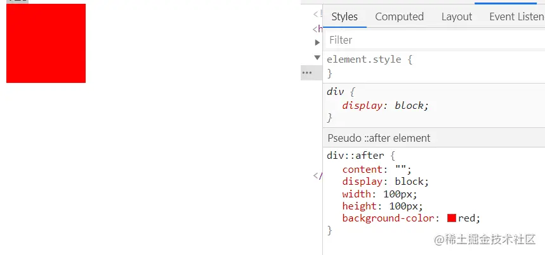Click the red color swatch beside background-color
The image size is (545, 255).
point(452,218)
